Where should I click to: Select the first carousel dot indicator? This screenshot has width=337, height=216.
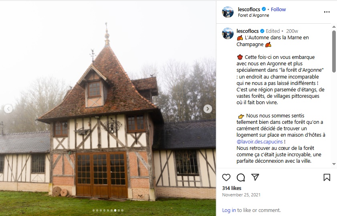tap(93, 210)
